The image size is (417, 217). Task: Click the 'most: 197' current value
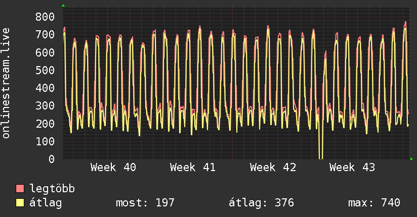[145, 203]
